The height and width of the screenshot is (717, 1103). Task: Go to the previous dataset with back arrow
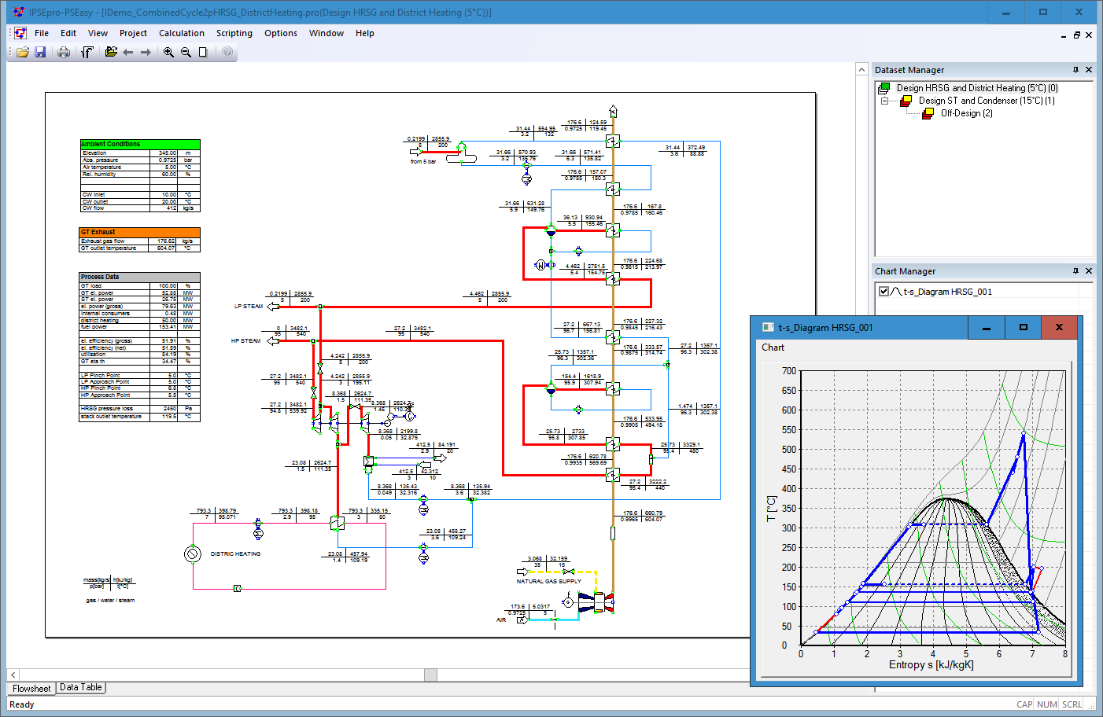click(x=128, y=52)
